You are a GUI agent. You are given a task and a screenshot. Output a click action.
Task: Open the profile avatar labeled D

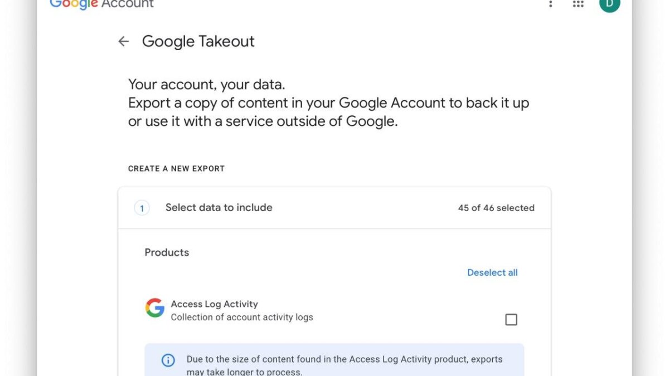[609, 3]
